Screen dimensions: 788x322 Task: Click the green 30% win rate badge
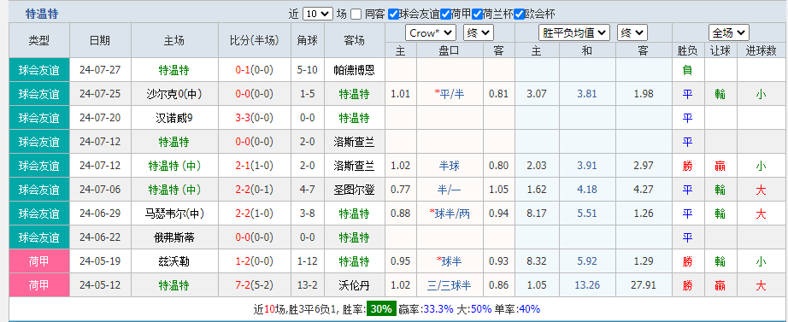point(381,309)
